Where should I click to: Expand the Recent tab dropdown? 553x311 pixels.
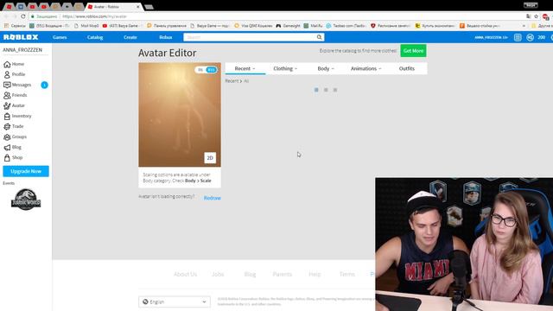coord(245,68)
